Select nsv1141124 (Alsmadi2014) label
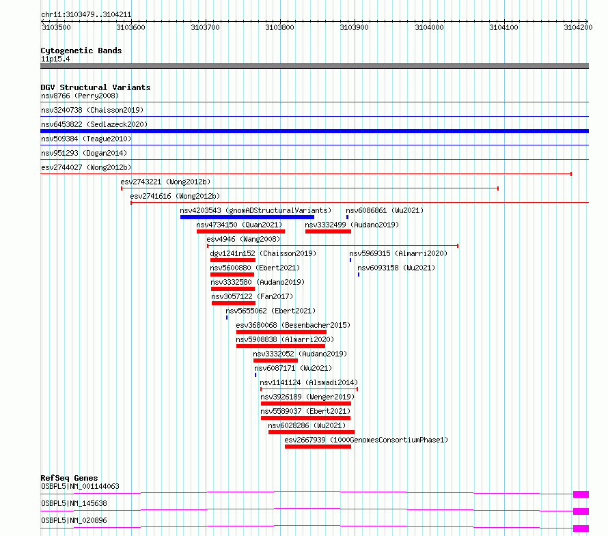Viewport: 608px width, 536px height. (309, 382)
